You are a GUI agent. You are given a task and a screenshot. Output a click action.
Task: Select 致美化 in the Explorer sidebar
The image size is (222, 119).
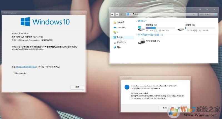(122, 38)
